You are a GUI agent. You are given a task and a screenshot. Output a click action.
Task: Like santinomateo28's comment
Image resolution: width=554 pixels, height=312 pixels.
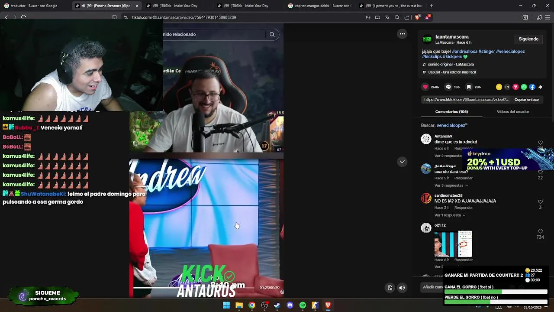click(540, 202)
